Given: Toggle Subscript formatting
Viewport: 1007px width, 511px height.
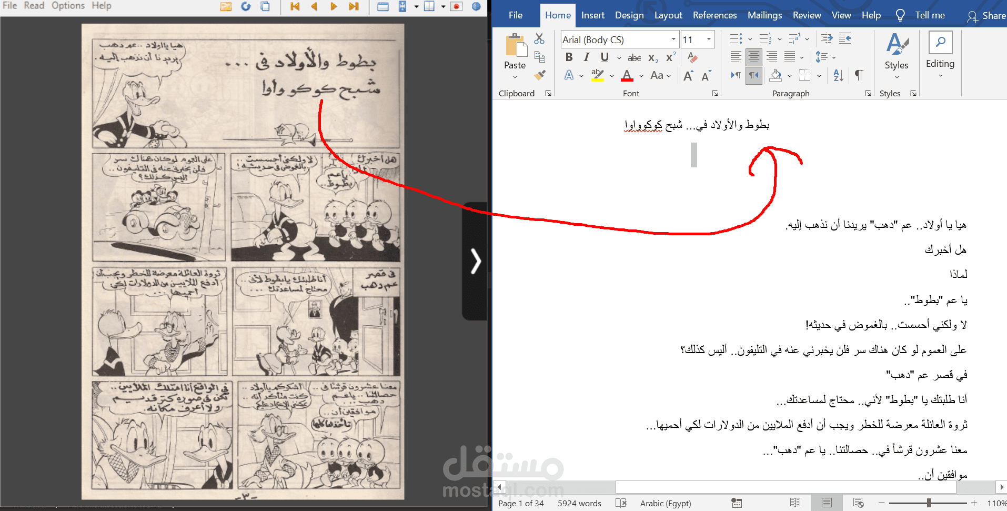Looking at the screenshot, I should [x=653, y=57].
